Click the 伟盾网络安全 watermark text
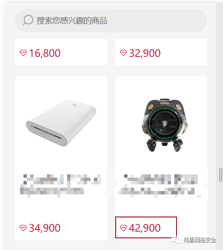Image resolution: width=223 pixels, height=250 pixels. click(x=200, y=240)
